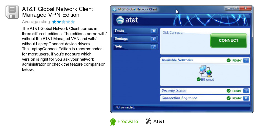Image resolution: width=259 pixels, height=134 pixels.
Task: Open the Settings menu header
Action: [x=136, y=39]
